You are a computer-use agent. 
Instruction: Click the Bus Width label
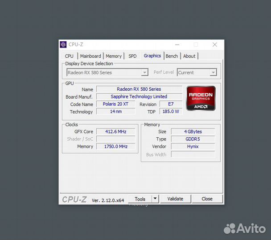coord(156,155)
